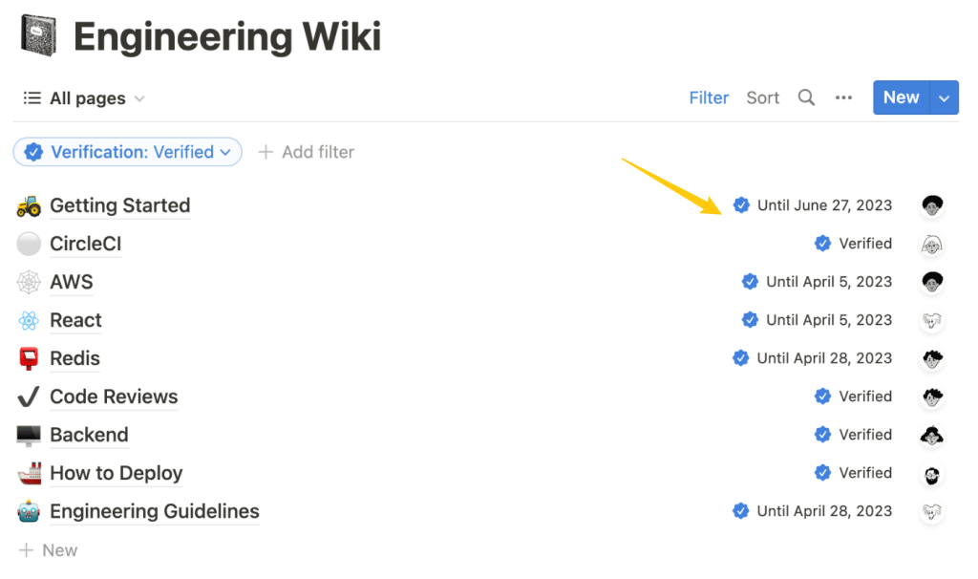Viewport: 978px width, 579px height.
Task: Click Add filter
Action: [307, 152]
